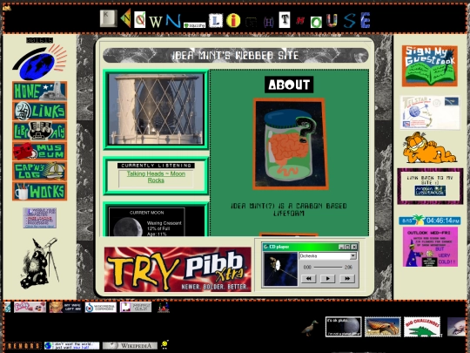This screenshot has height=353, width=470.
Task: Click the Sign My Guestbook graphic
Action: [x=430, y=65]
